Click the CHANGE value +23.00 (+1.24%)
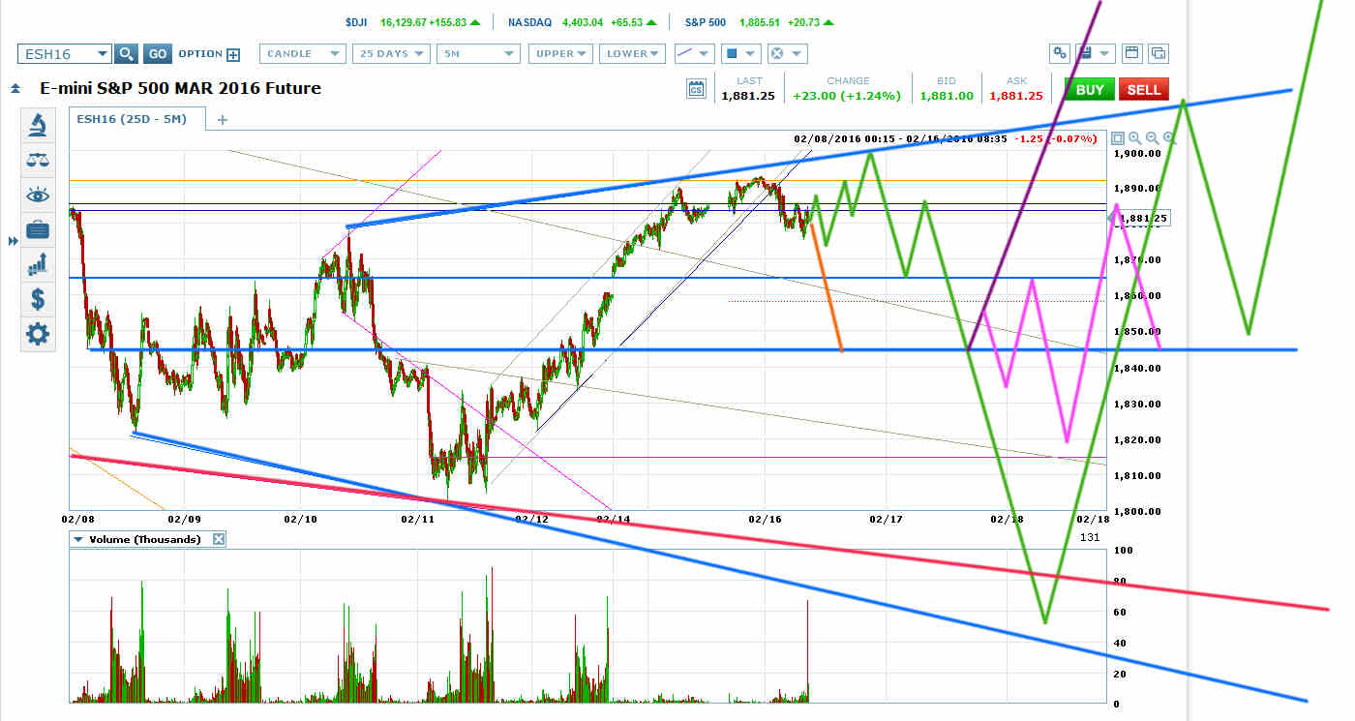The image size is (1355, 721). (x=847, y=96)
